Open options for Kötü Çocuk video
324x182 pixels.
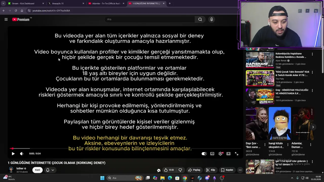click(x=312, y=72)
